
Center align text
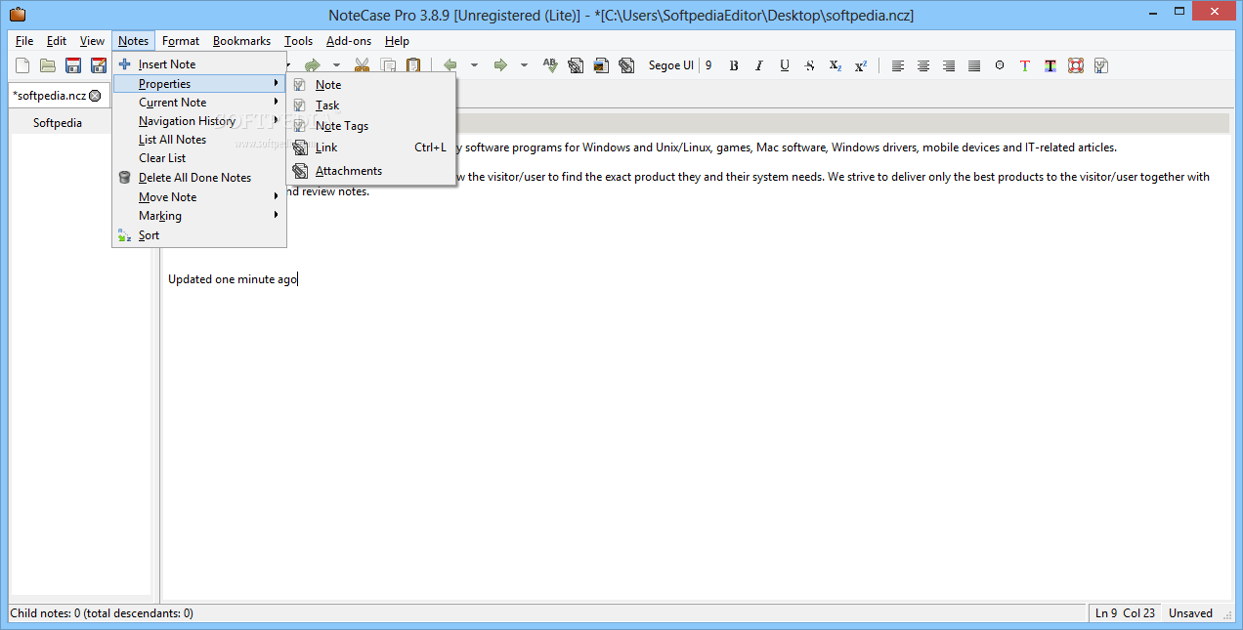coord(923,65)
